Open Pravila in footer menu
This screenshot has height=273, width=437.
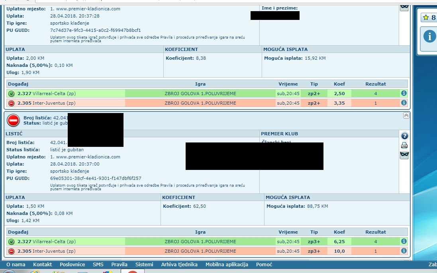pos(119,264)
